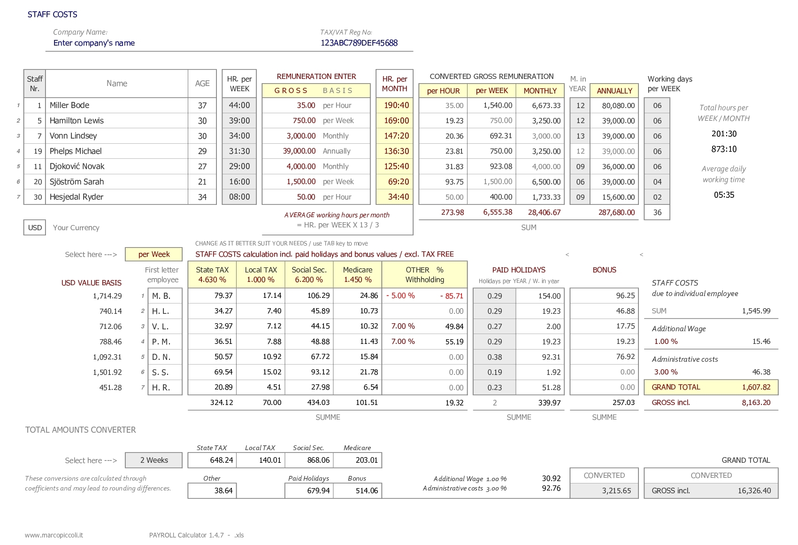The width and height of the screenshot is (798, 545).
Task: Select the ANNUALLY column header
Action: pos(614,91)
